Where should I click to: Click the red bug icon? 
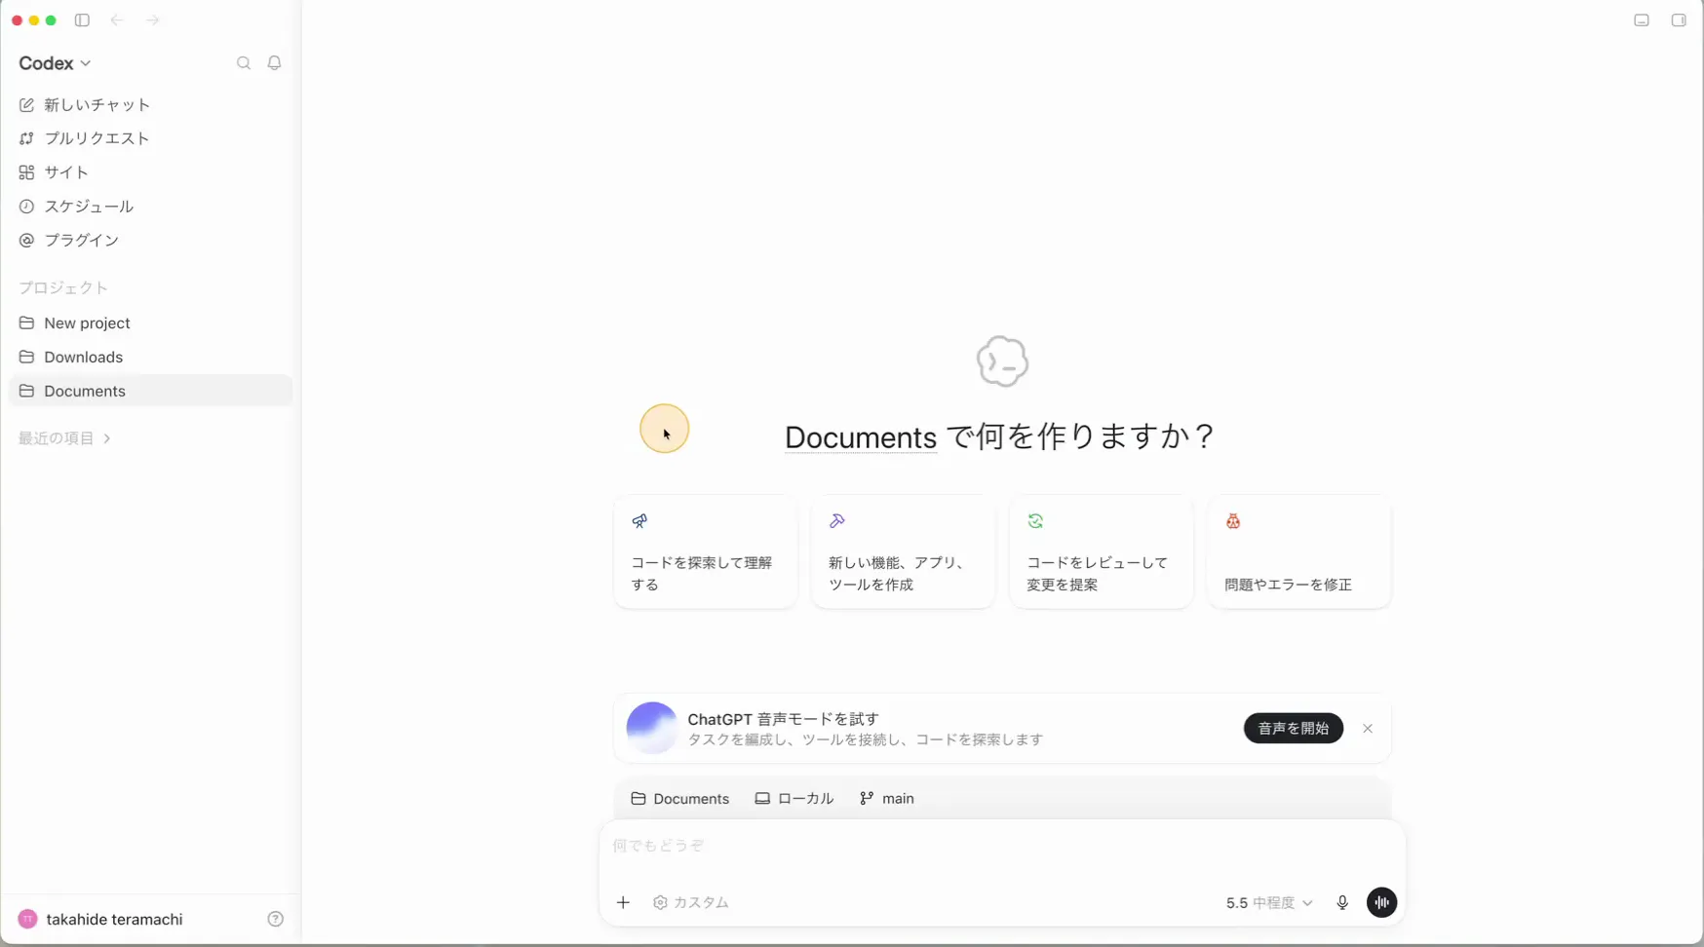tap(1233, 521)
